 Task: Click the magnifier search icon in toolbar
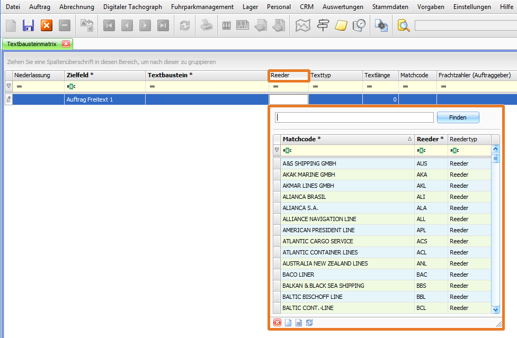(404, 25)
